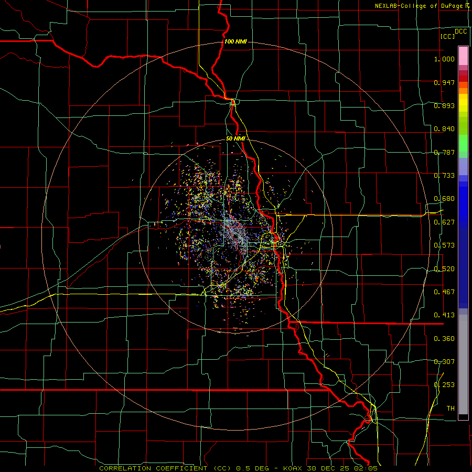The width and height of the screenshot is (472, 472).
Task: Click the 0.360 scale value
Action: pos(444,339)
